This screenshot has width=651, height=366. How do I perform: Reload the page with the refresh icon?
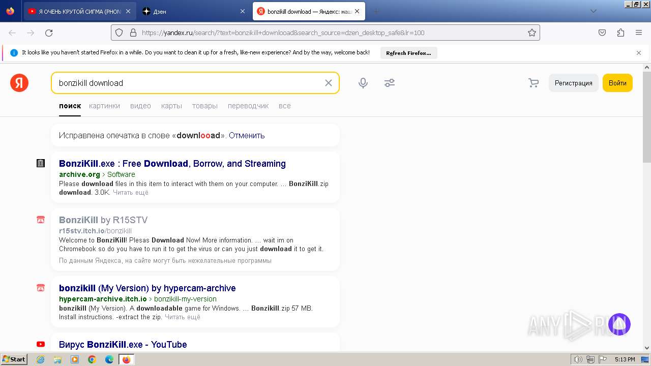pos(49,33)
